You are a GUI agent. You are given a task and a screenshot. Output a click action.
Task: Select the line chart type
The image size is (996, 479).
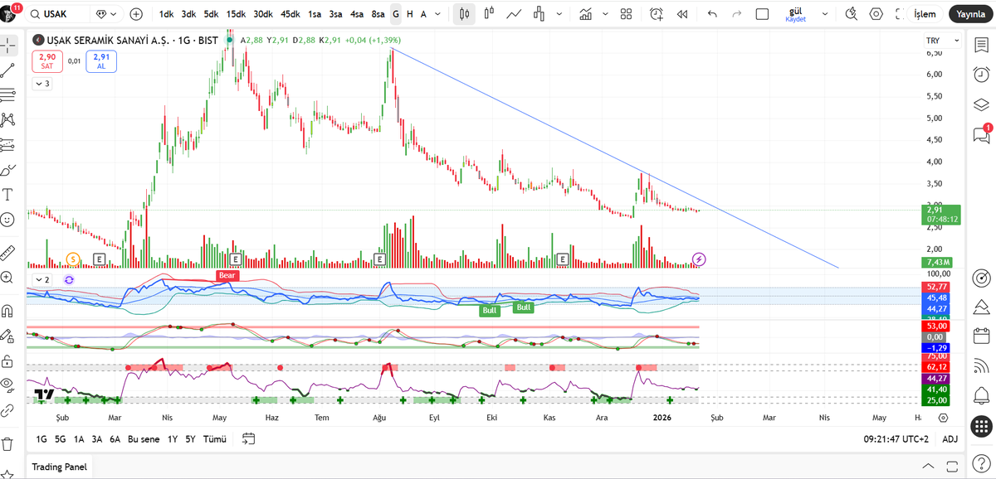click(514, 14)
